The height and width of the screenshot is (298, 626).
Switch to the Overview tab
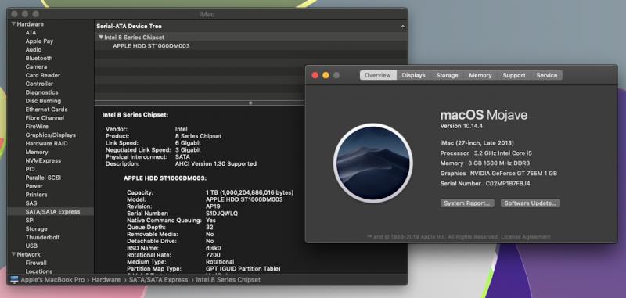click(x=378, y=75)
